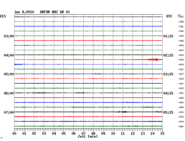This screenshot has width=185, height=141.
Task: Click the DC offset value -396
Action: click(181, 41)
